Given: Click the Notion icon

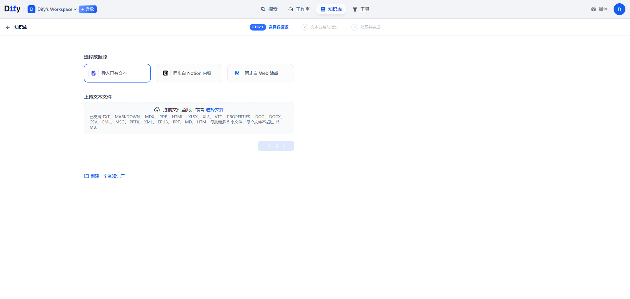Looking at the screenshot, I should point(165,73).
